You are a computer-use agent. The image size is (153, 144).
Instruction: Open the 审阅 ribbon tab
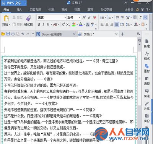(x=64, y=10)
